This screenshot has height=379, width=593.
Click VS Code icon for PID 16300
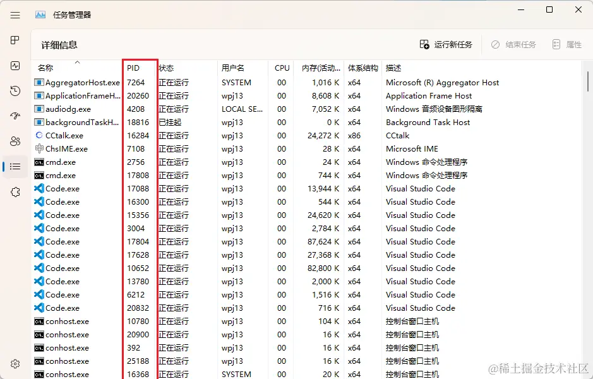click(x=39, y=202)
